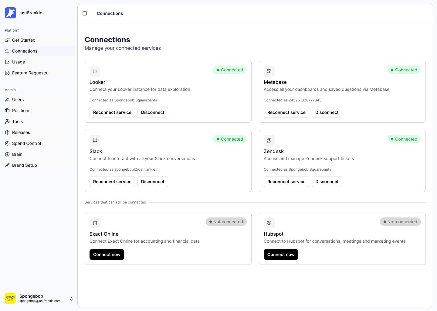Click Hubspot's Not connected badge
Screen dimensions: 437x311
(x=400, y=222)
